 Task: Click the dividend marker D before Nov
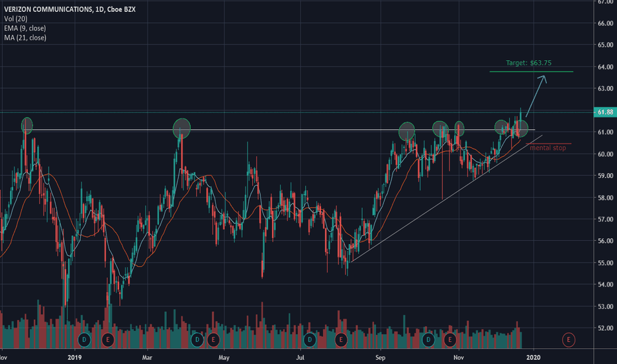(x=428, y=340)
